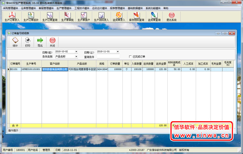Click 产品名称 column header
The image size is (243, 154).
click(82, 64)
